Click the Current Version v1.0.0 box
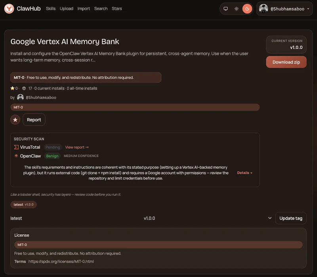Screen dimensions: 317x277 [286, 44]
